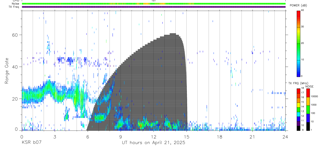Click the red 17–18 MHz block in TX FRQ legend
Image resolution: width=321 pixels, height=148 pixels.
click(x=298, y=91)
